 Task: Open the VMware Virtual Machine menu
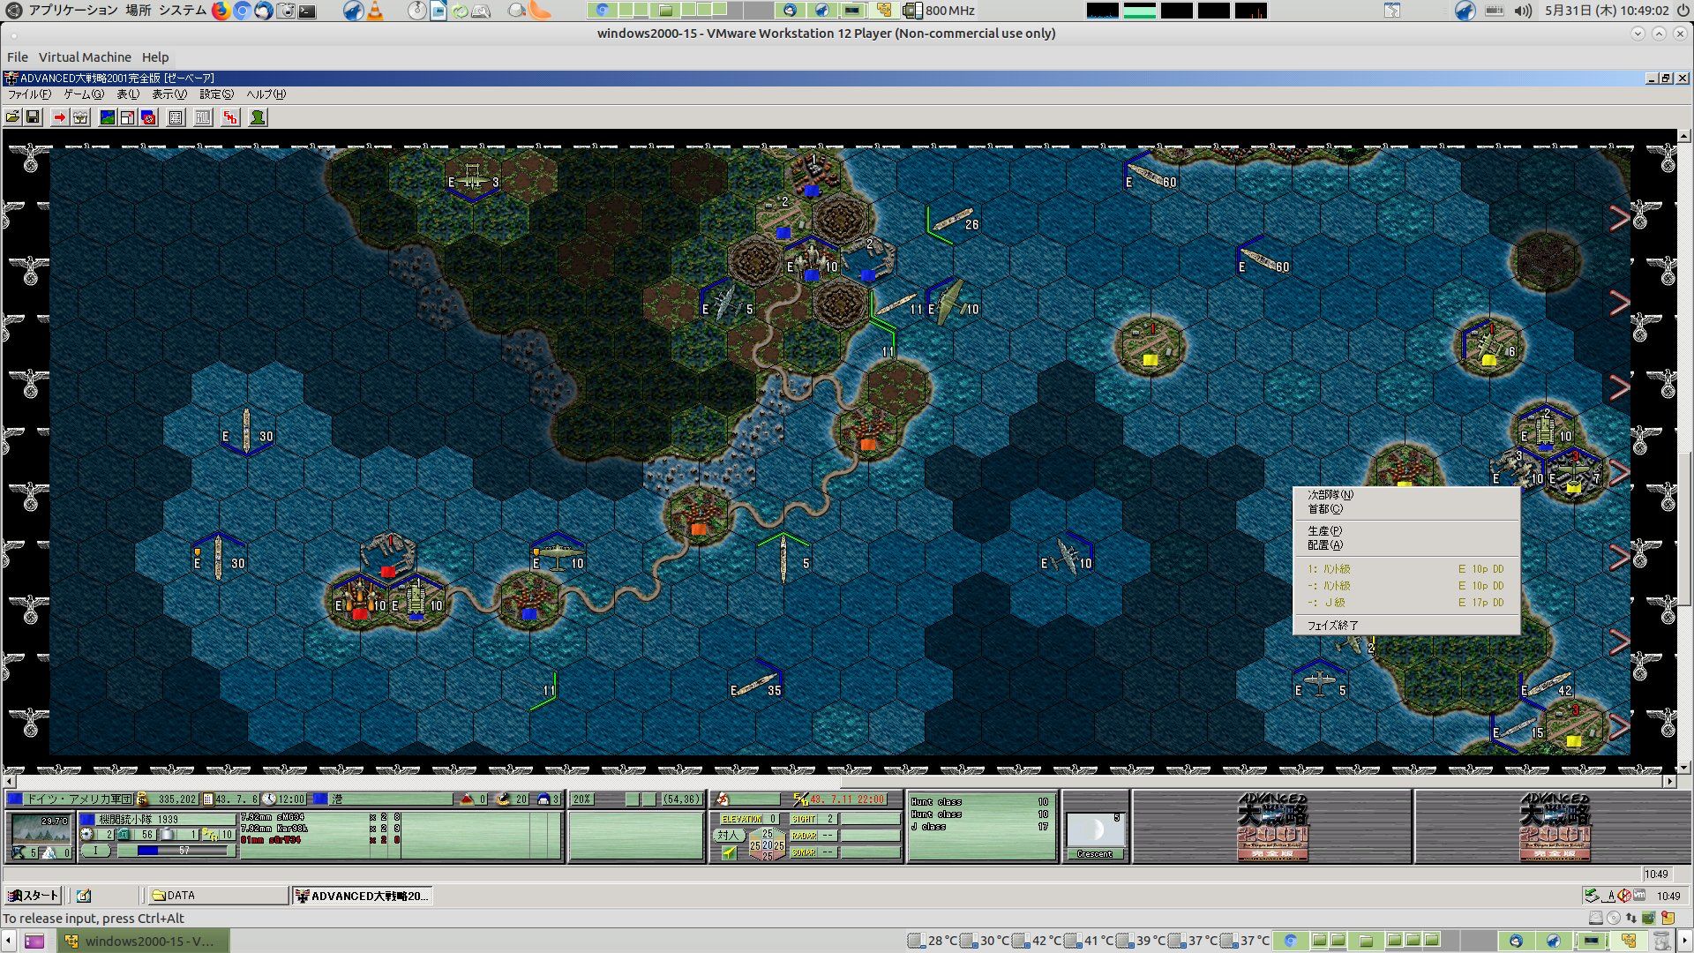click(x=85, y=57)
